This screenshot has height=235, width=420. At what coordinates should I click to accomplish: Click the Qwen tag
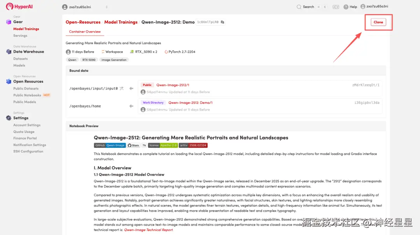pyautogui.click(x=72, y=60)
